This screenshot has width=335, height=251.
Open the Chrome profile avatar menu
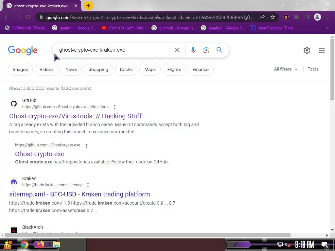coord(317,17)
